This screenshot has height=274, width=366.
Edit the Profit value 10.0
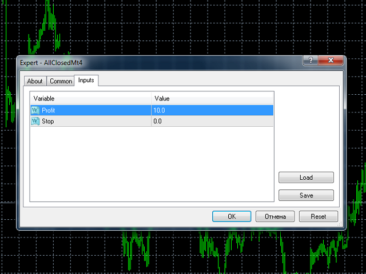click(212, 110)
